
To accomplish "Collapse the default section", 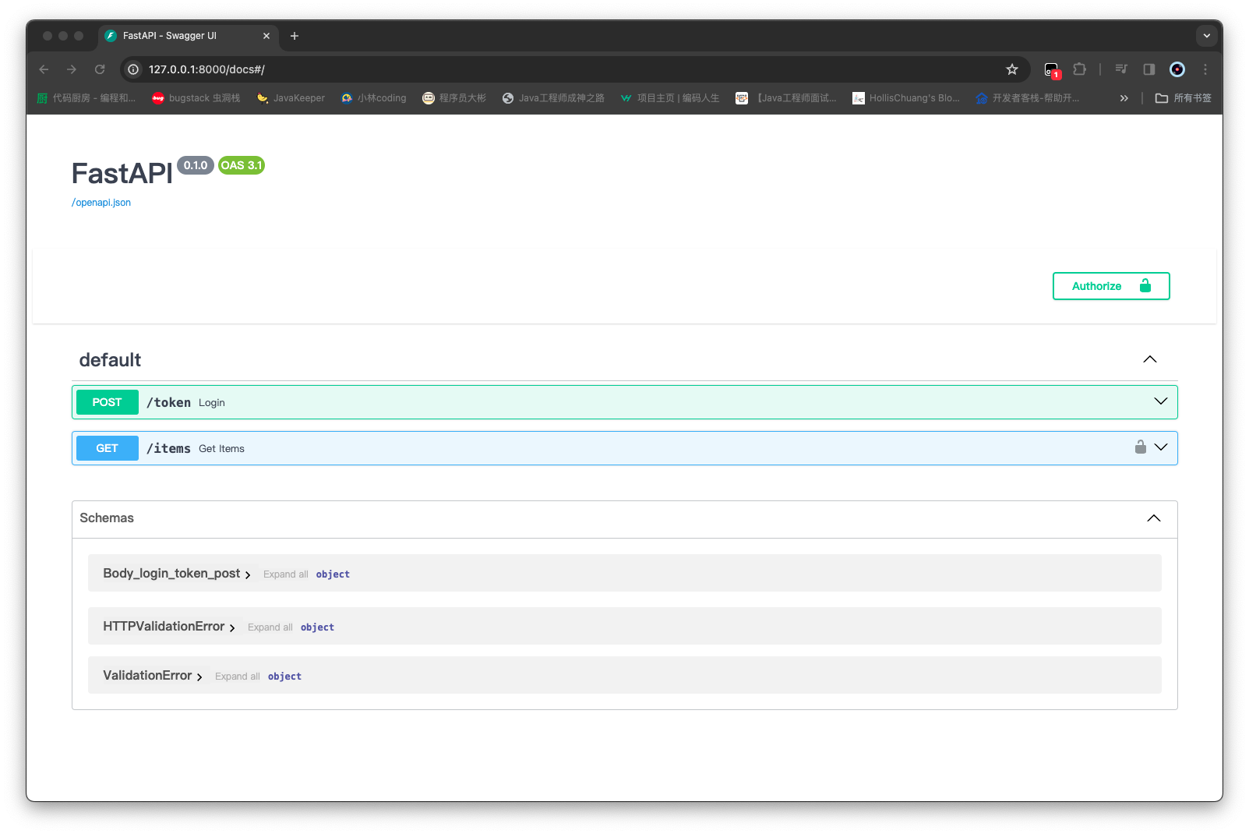I will (x=1150, y=359).
